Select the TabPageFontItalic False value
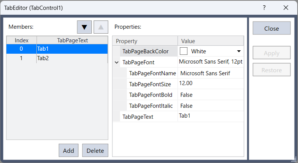Screen dimensions: 298x163 tap(210, 106)
